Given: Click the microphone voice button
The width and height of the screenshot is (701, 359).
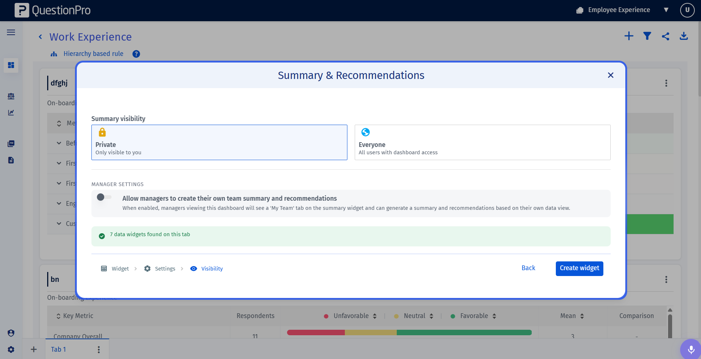Looking at the screenshot, I should click(691, 349).
